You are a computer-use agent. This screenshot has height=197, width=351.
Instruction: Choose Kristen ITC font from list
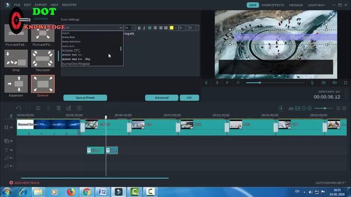[71, 50]
